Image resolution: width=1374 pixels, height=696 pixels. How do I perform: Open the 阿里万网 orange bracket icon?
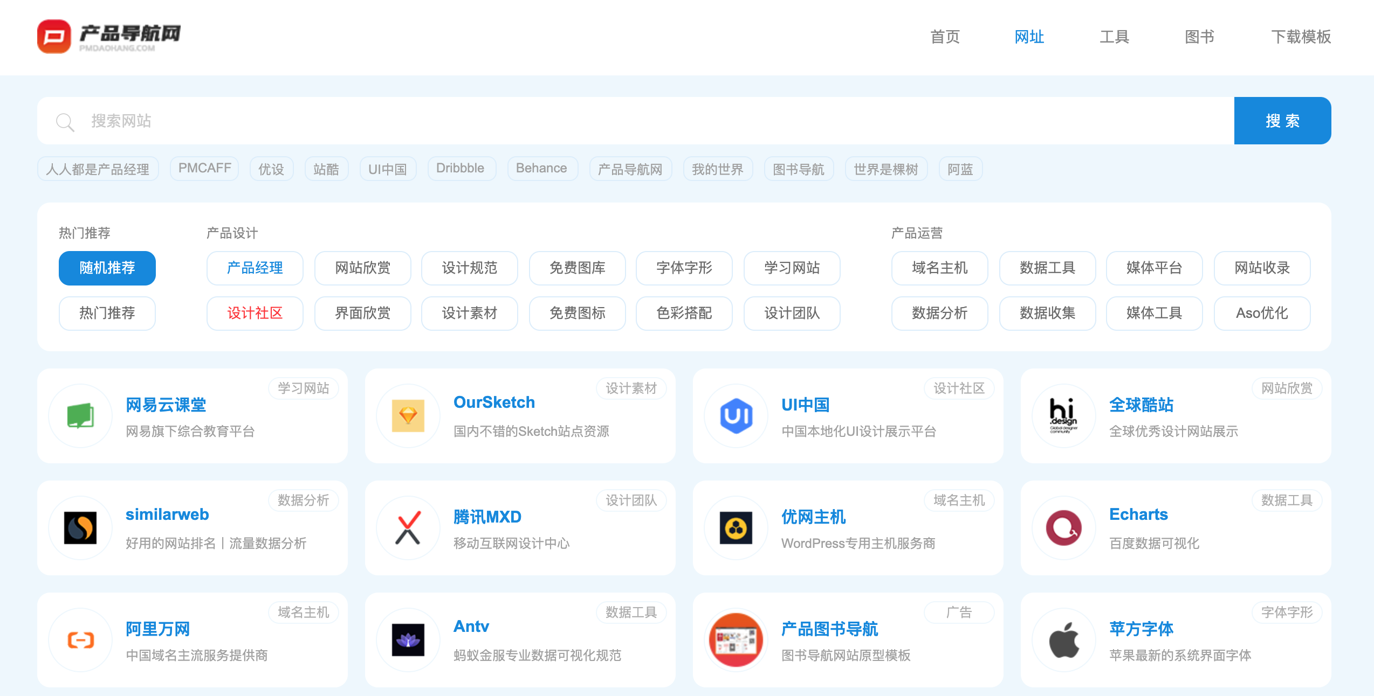click(80, 640)
